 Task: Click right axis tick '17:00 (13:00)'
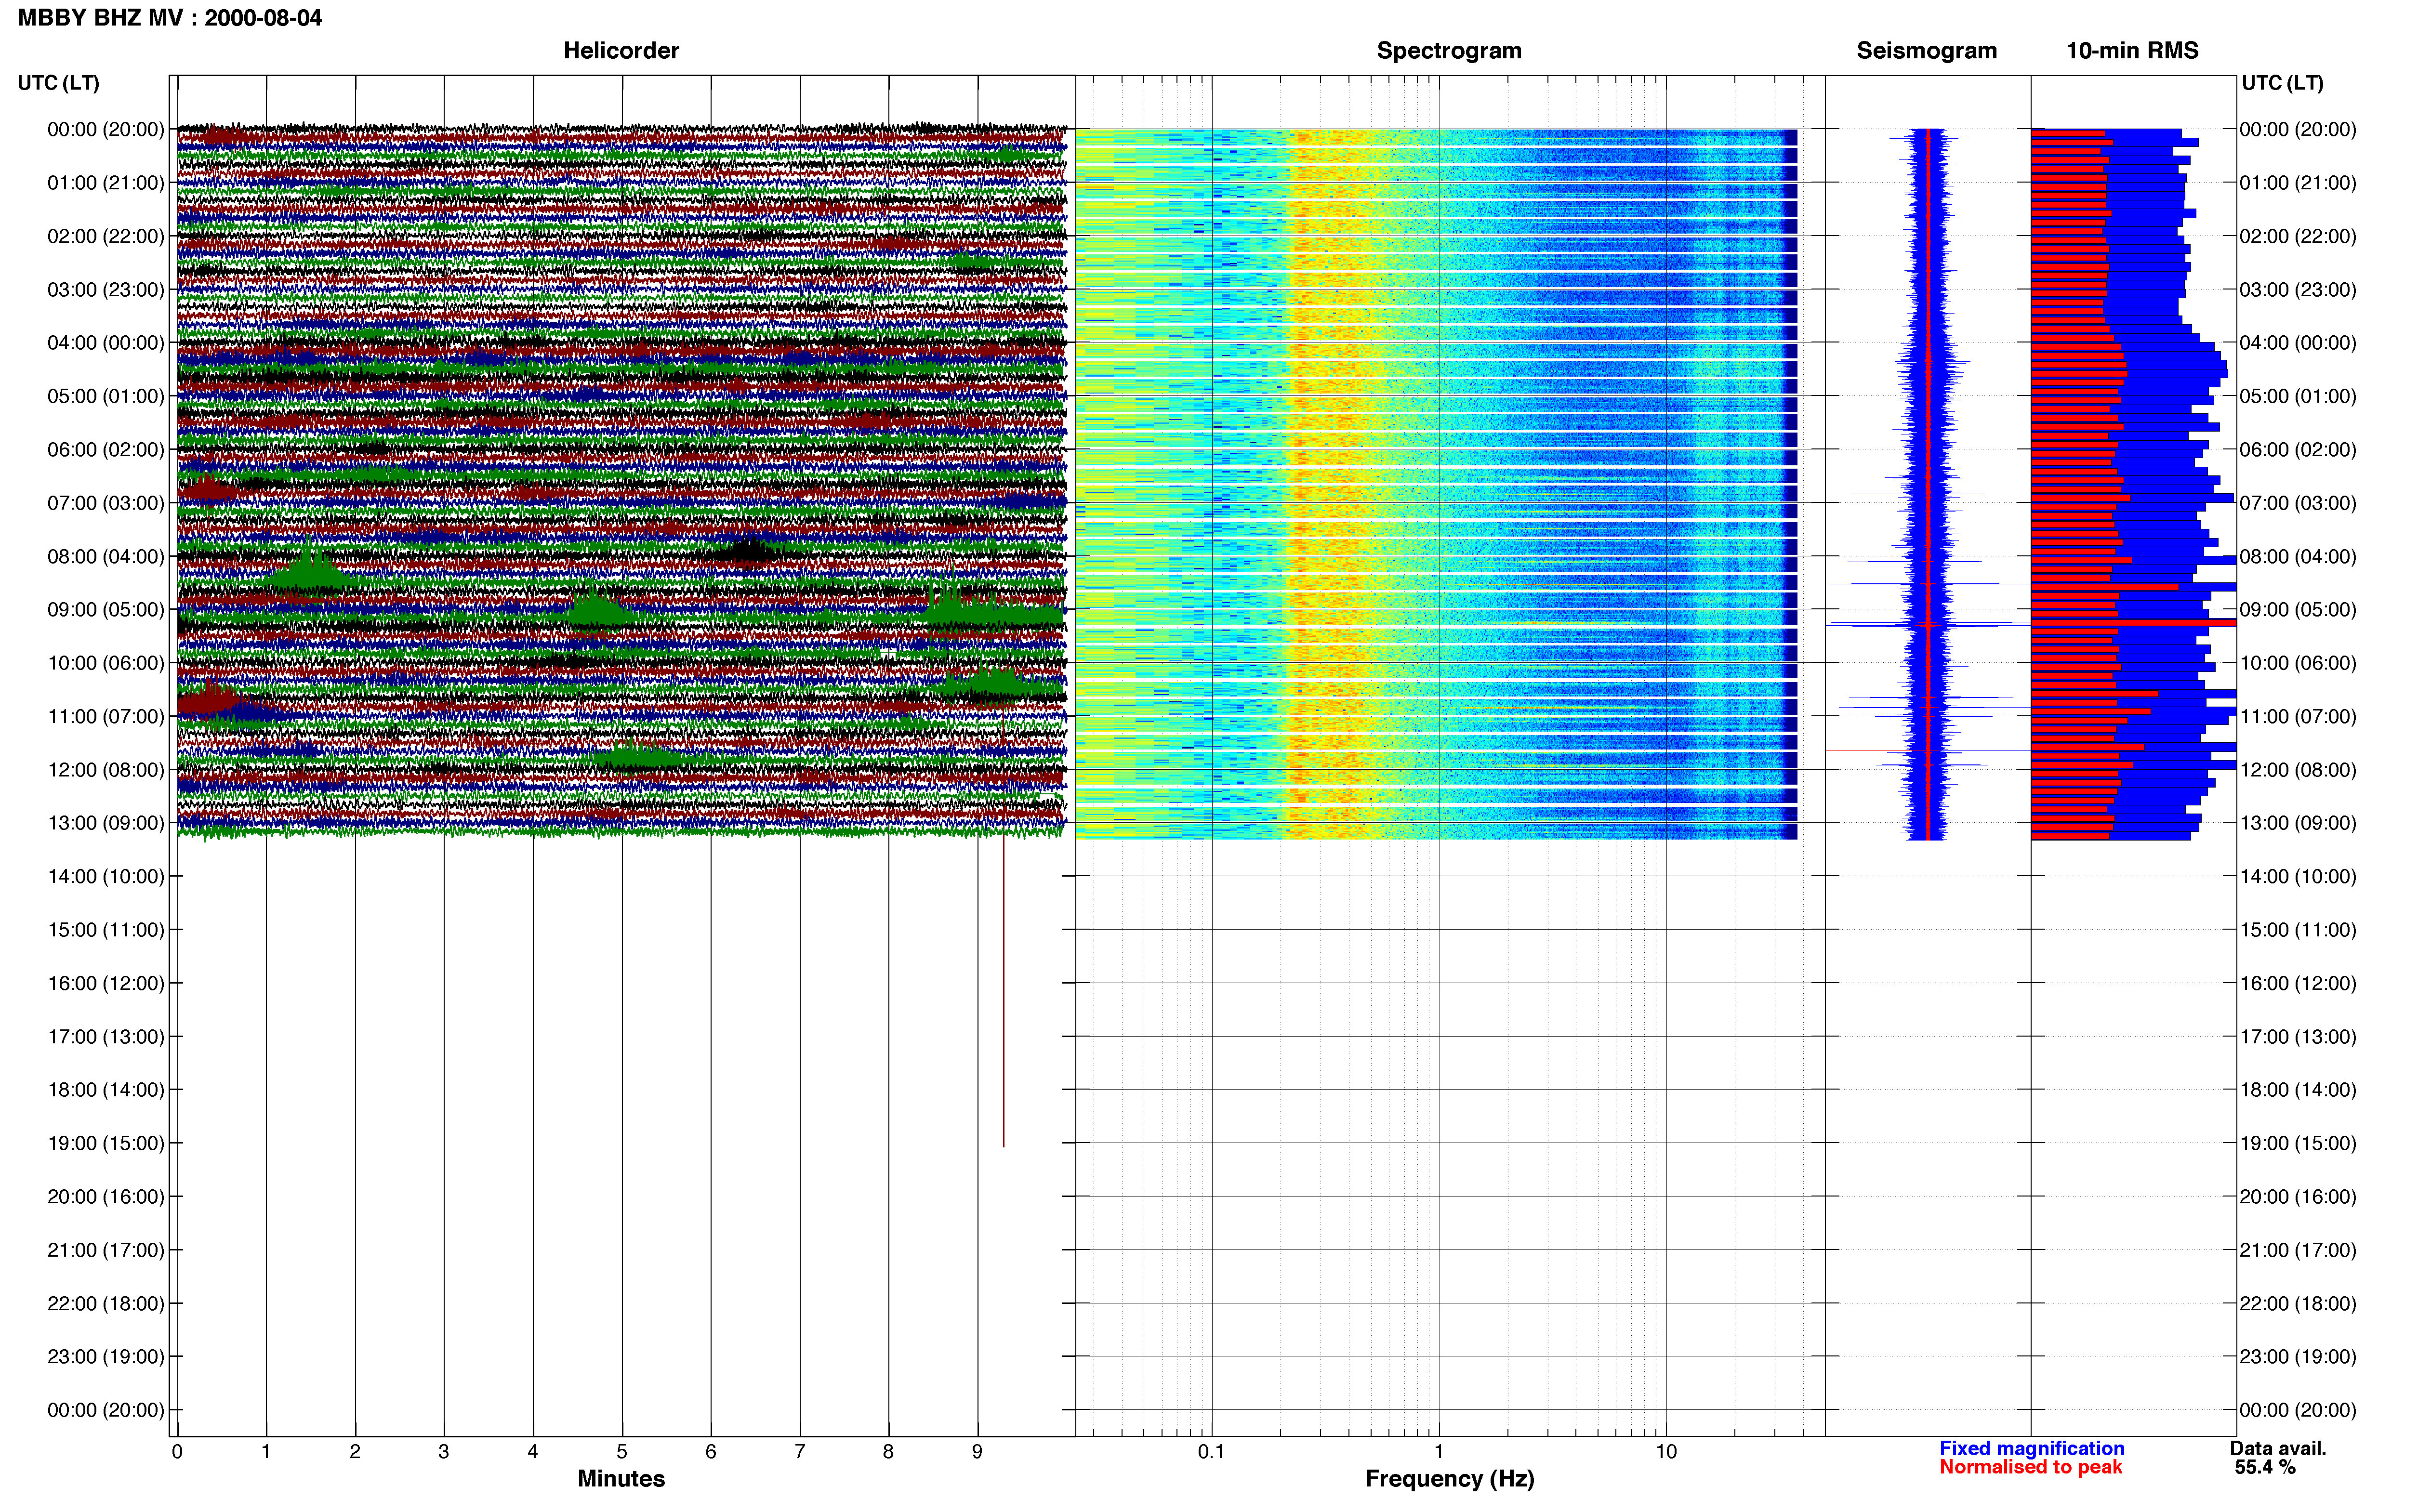point(2298,1037)
